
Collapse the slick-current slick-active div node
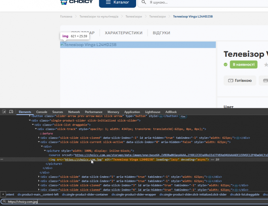coord(39,142)
